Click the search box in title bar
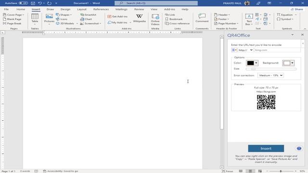308x173 pixels. click(x=156, y=3)
